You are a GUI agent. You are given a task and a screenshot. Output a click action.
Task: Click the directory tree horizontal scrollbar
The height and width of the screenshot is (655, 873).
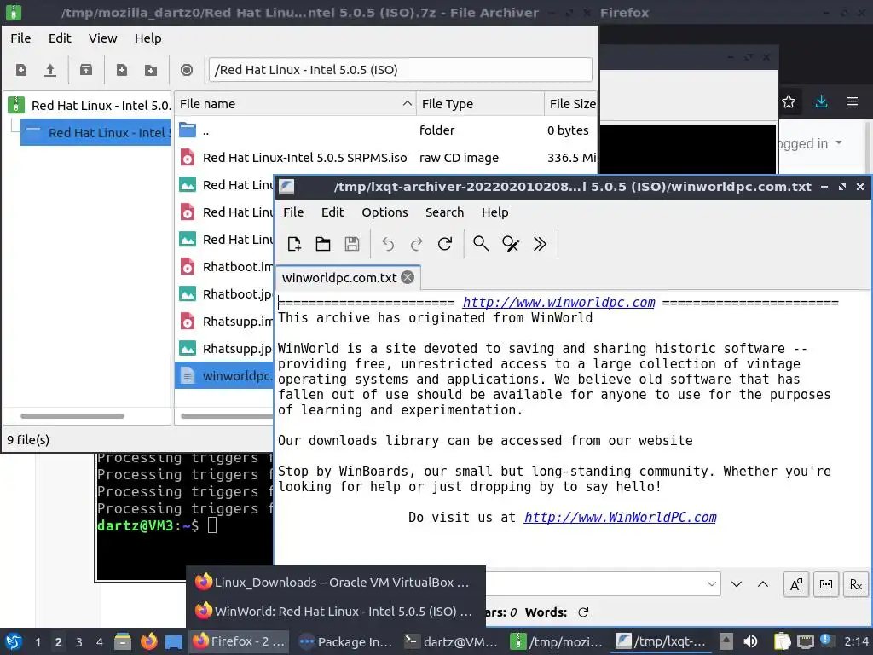click(72, 416)
